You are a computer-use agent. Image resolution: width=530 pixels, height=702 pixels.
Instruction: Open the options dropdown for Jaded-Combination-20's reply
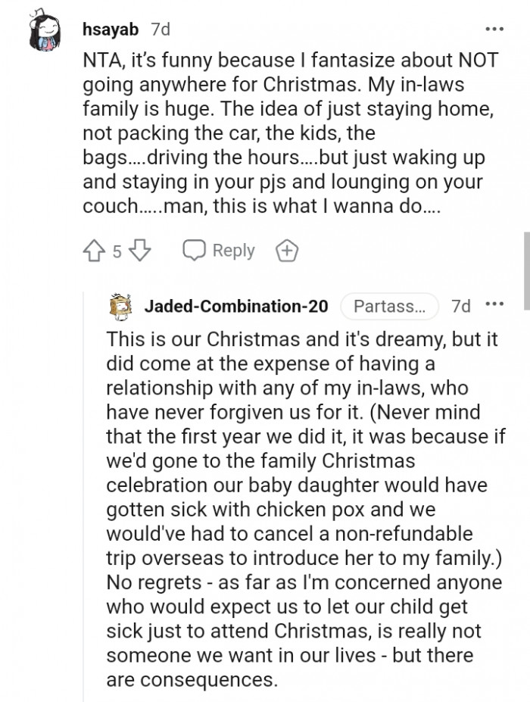point(494,303)
